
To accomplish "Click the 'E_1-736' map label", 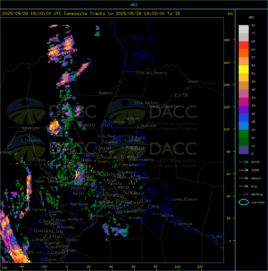I will 181,95.
